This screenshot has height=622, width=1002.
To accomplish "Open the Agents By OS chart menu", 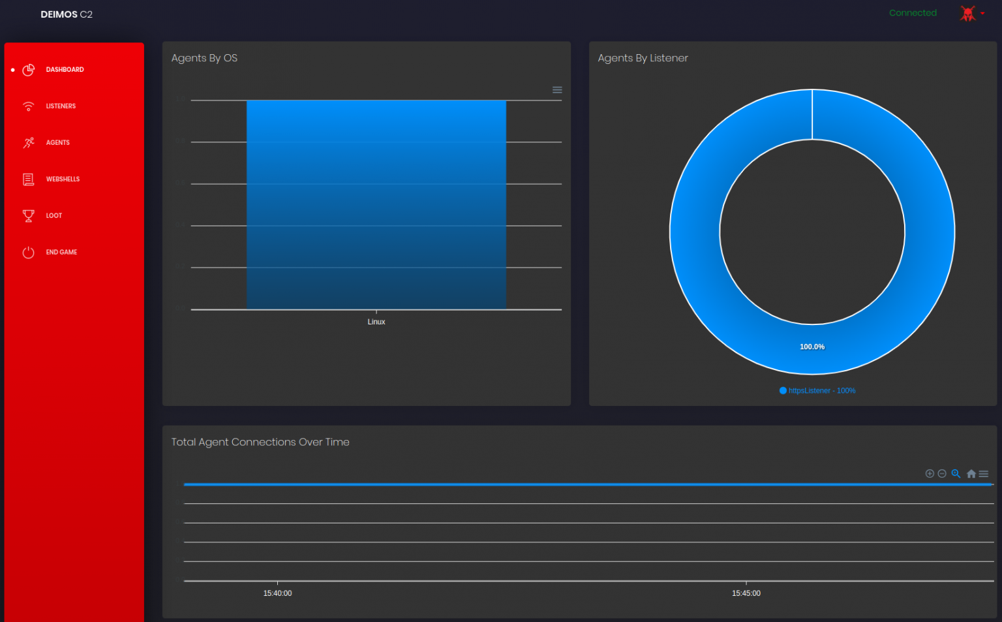I will tap(557, 89).
